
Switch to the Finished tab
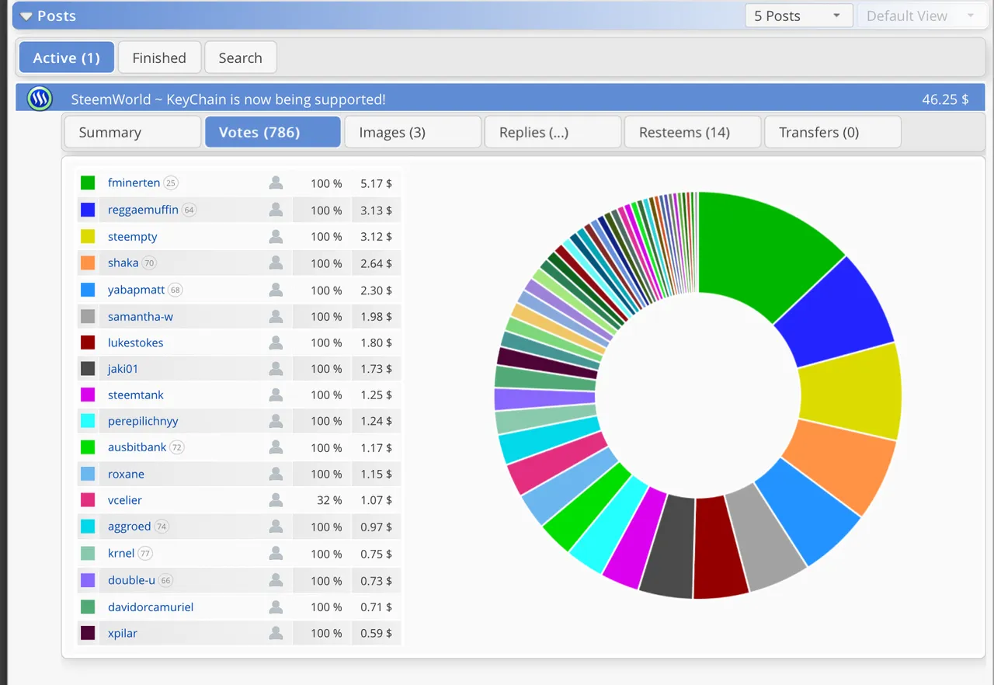click(159, 57)
